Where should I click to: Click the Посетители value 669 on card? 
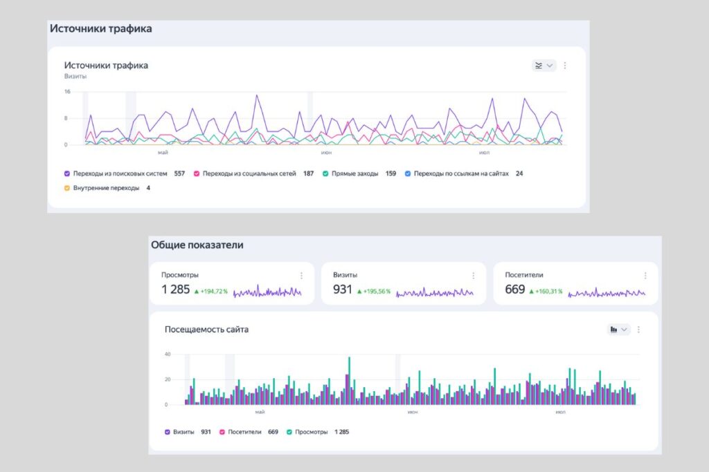click(x=514, y=290)
